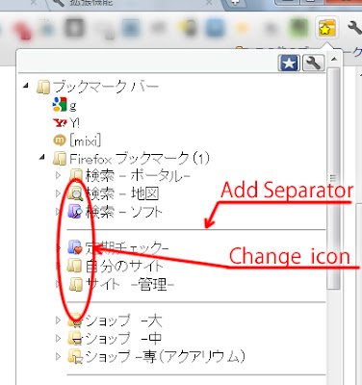Image resolution: width=362 pixels, height=385 pixels.
Task: Expand the 検索 - ポータル- folder
Action: click(x=58, y=175)
